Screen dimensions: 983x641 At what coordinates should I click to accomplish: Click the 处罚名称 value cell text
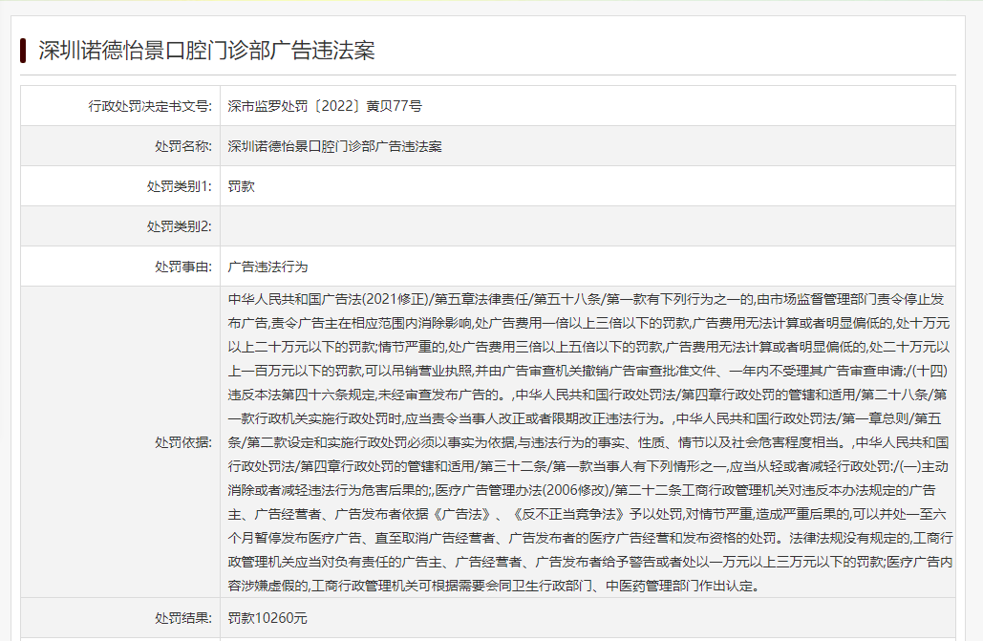click(x=334, y=146)
